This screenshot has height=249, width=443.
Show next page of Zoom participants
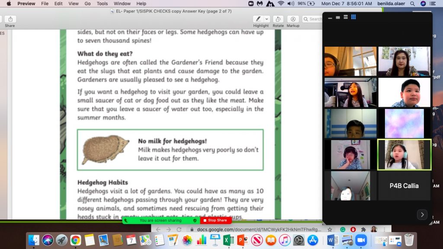pos(422,214)
